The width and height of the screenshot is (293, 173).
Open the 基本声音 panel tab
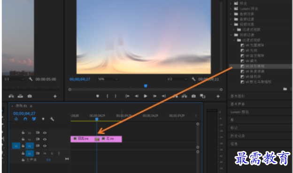pyautogui.click(x=238, y=104)
